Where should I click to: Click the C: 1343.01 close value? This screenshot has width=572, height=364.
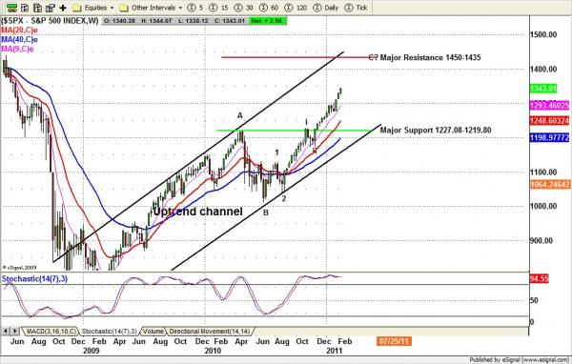(x=230, y=21)
